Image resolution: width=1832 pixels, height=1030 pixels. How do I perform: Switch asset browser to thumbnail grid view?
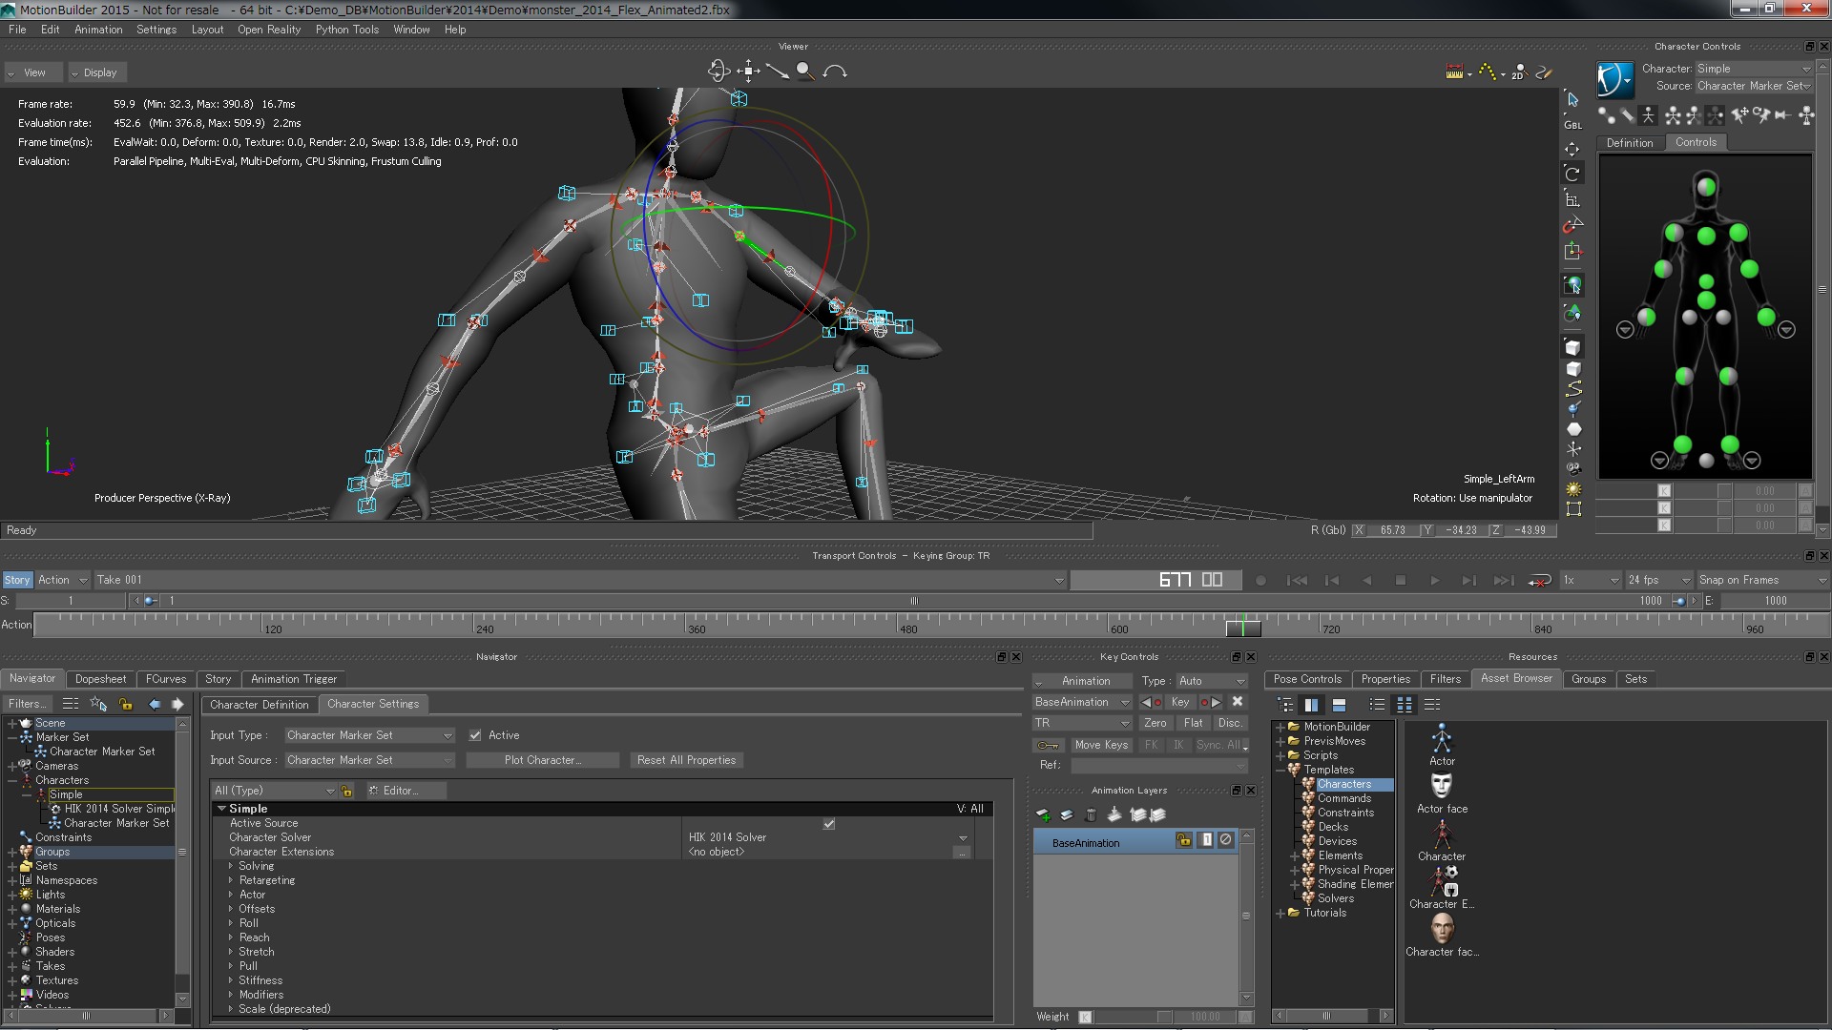[x=1405, y=705]
